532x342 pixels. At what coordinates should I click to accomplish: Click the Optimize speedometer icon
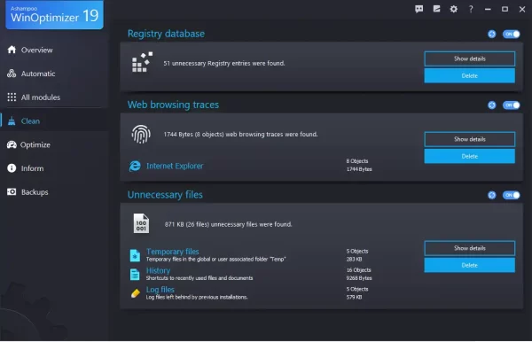tap(12, 144)
